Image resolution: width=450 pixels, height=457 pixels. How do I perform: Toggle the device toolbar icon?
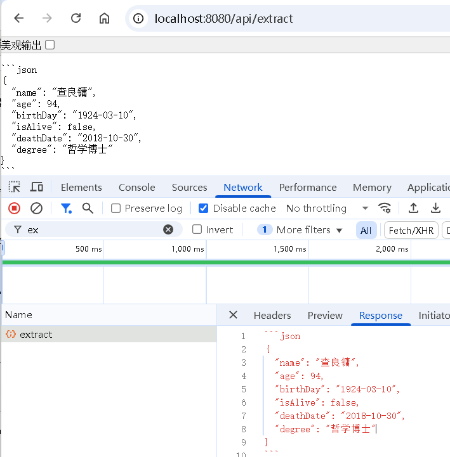click(37, 187)
